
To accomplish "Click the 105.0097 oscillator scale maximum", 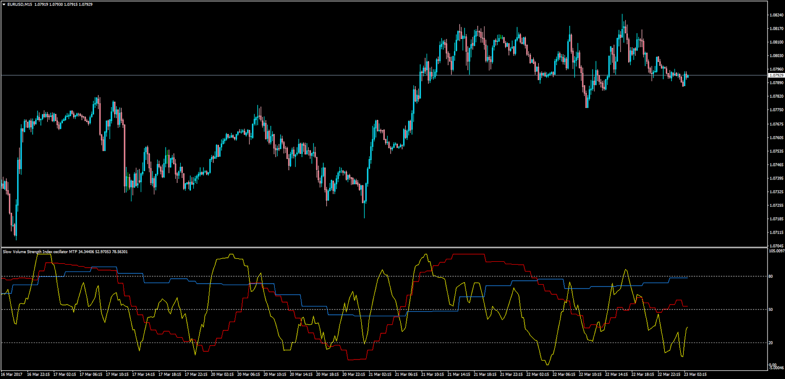I will point(777,251).
